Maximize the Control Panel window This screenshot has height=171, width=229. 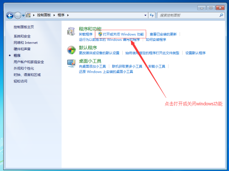point(211,8)
